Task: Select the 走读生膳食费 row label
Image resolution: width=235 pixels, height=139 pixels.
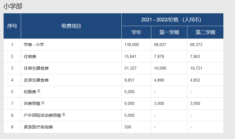Action: pos(36,80)
